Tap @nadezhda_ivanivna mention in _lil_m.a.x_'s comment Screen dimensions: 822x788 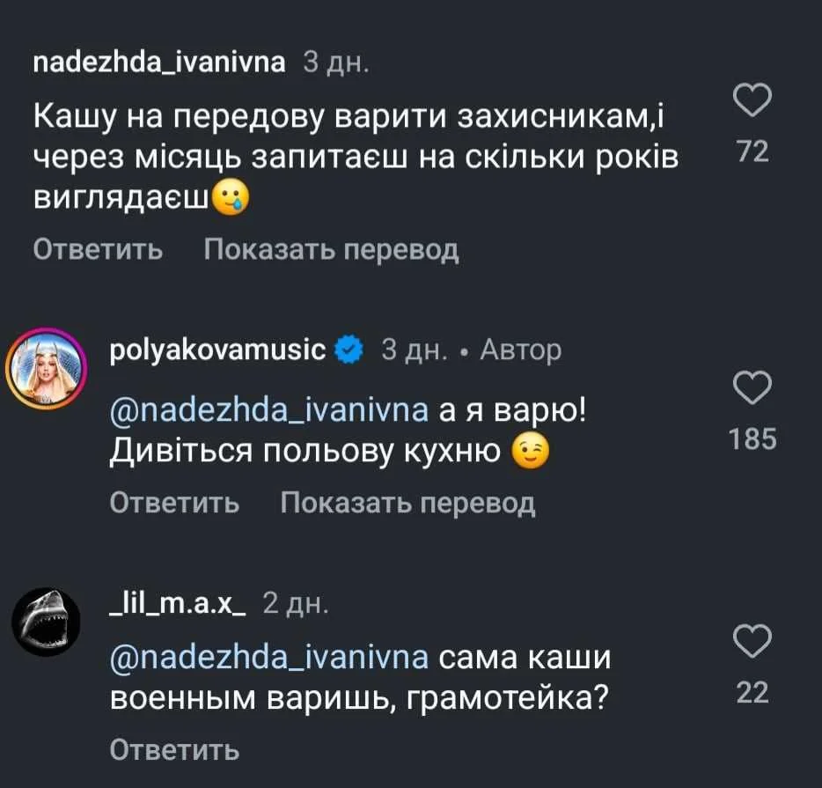tap(269, 658)
